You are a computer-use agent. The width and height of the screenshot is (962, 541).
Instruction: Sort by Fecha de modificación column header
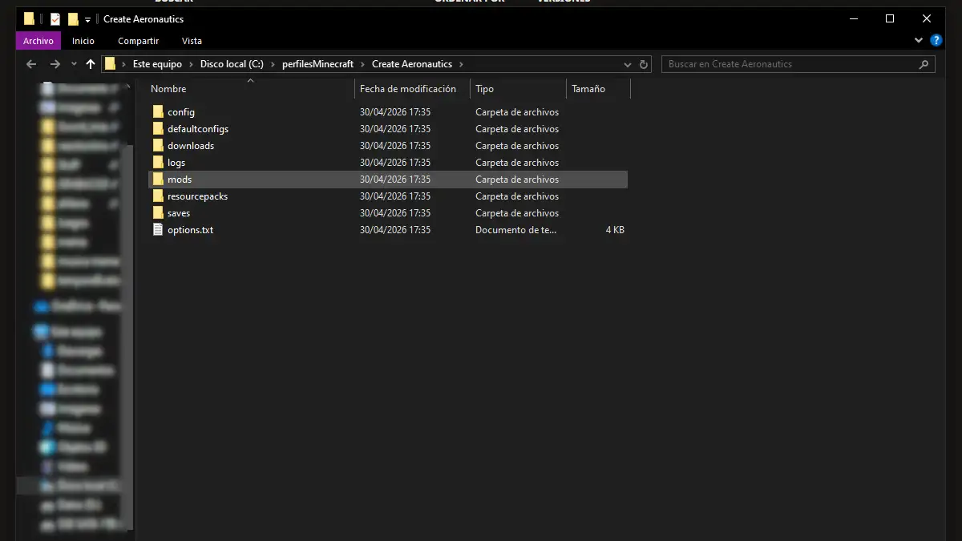pos(407,89)
